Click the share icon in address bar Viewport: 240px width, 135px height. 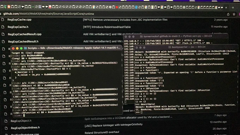tap(228, 14)
